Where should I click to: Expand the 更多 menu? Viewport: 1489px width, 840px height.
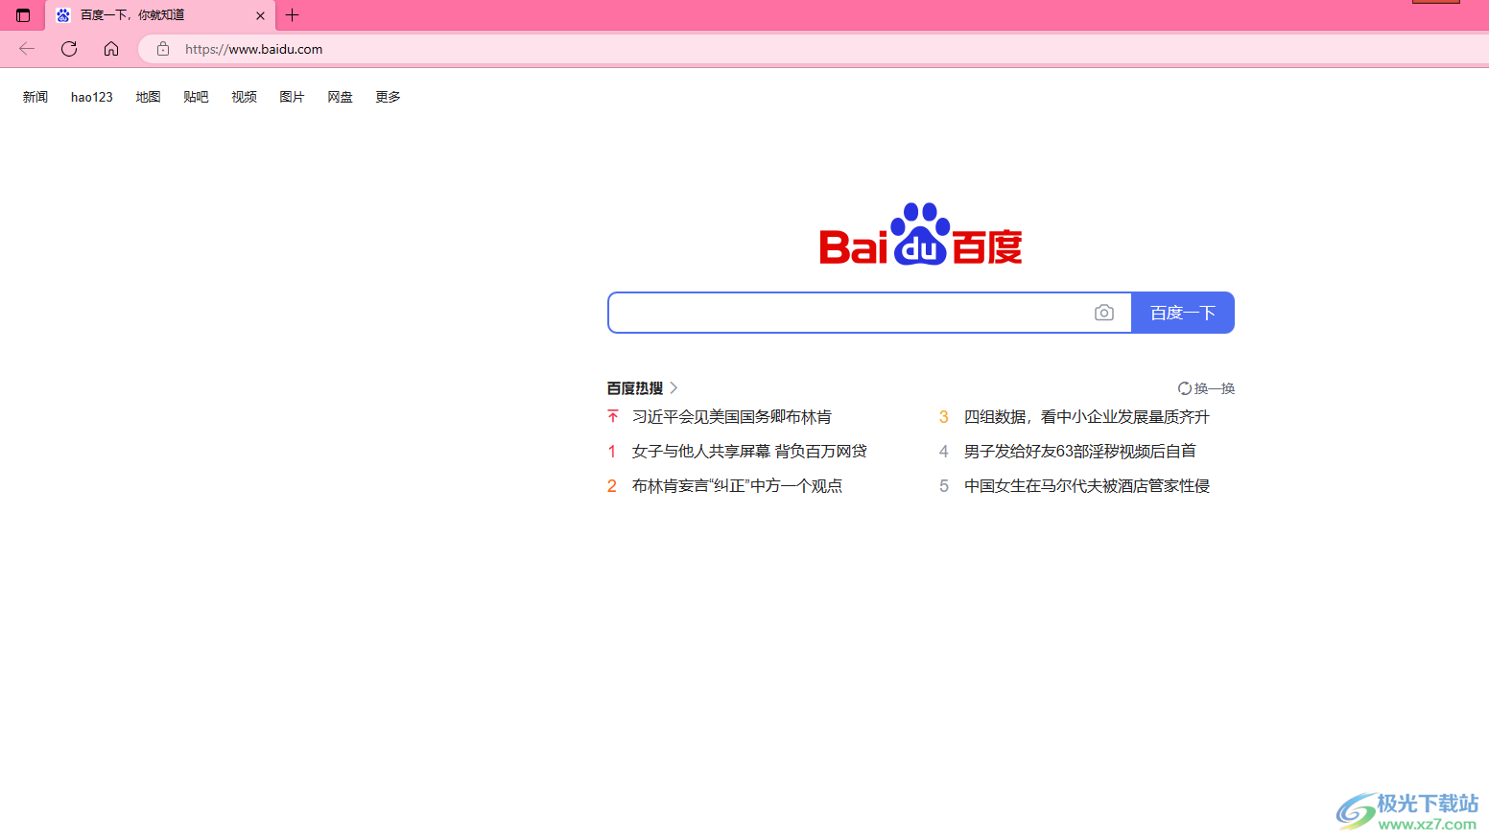(388, 97)
